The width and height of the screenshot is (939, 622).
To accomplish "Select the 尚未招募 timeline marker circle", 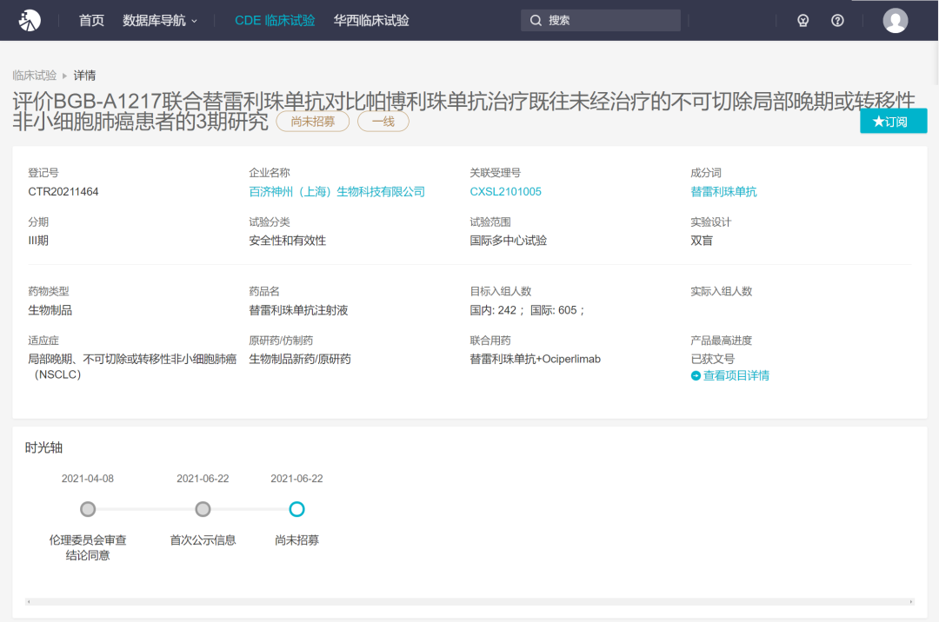I will pyautogui.click(x=297, y=510).
